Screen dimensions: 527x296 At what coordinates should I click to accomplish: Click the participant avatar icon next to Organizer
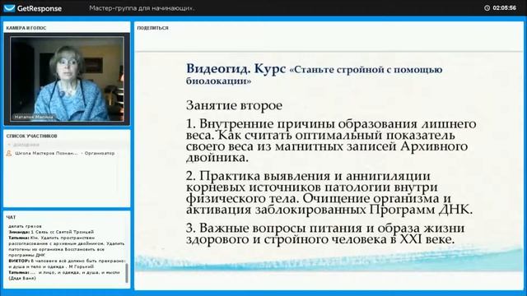tap(9, 153)
